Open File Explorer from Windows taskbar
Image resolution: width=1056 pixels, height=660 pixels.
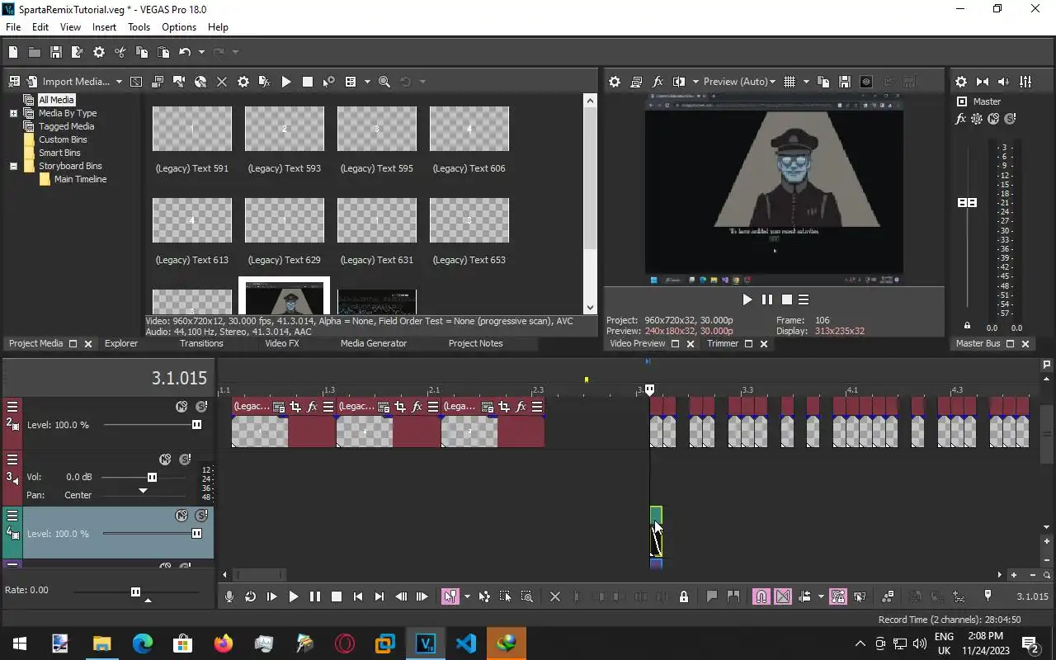tap(101, 643)
